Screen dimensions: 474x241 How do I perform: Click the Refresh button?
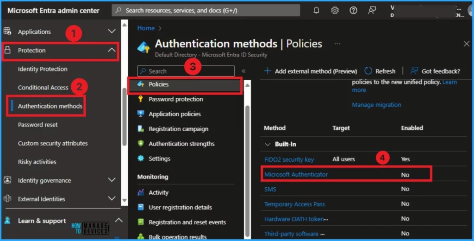[380, 71]
